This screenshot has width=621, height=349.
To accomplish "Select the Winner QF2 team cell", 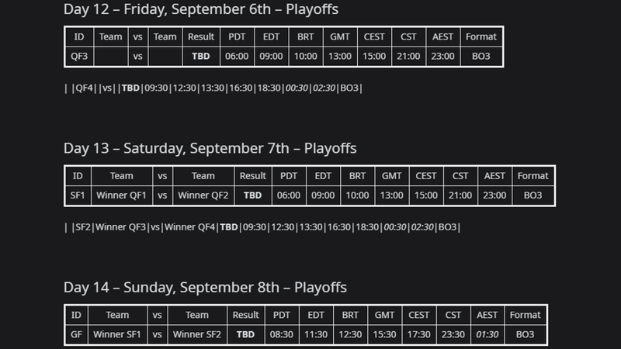I will tap(203, 195).
